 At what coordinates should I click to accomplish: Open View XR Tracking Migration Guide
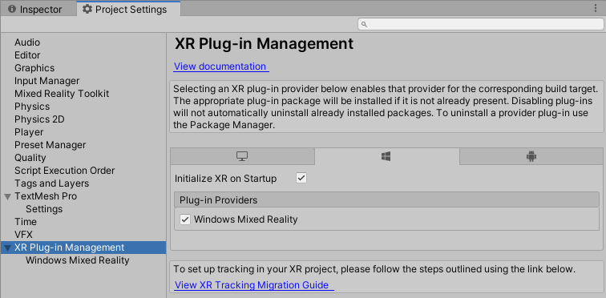pyautogui.click(x=252, y=285)
